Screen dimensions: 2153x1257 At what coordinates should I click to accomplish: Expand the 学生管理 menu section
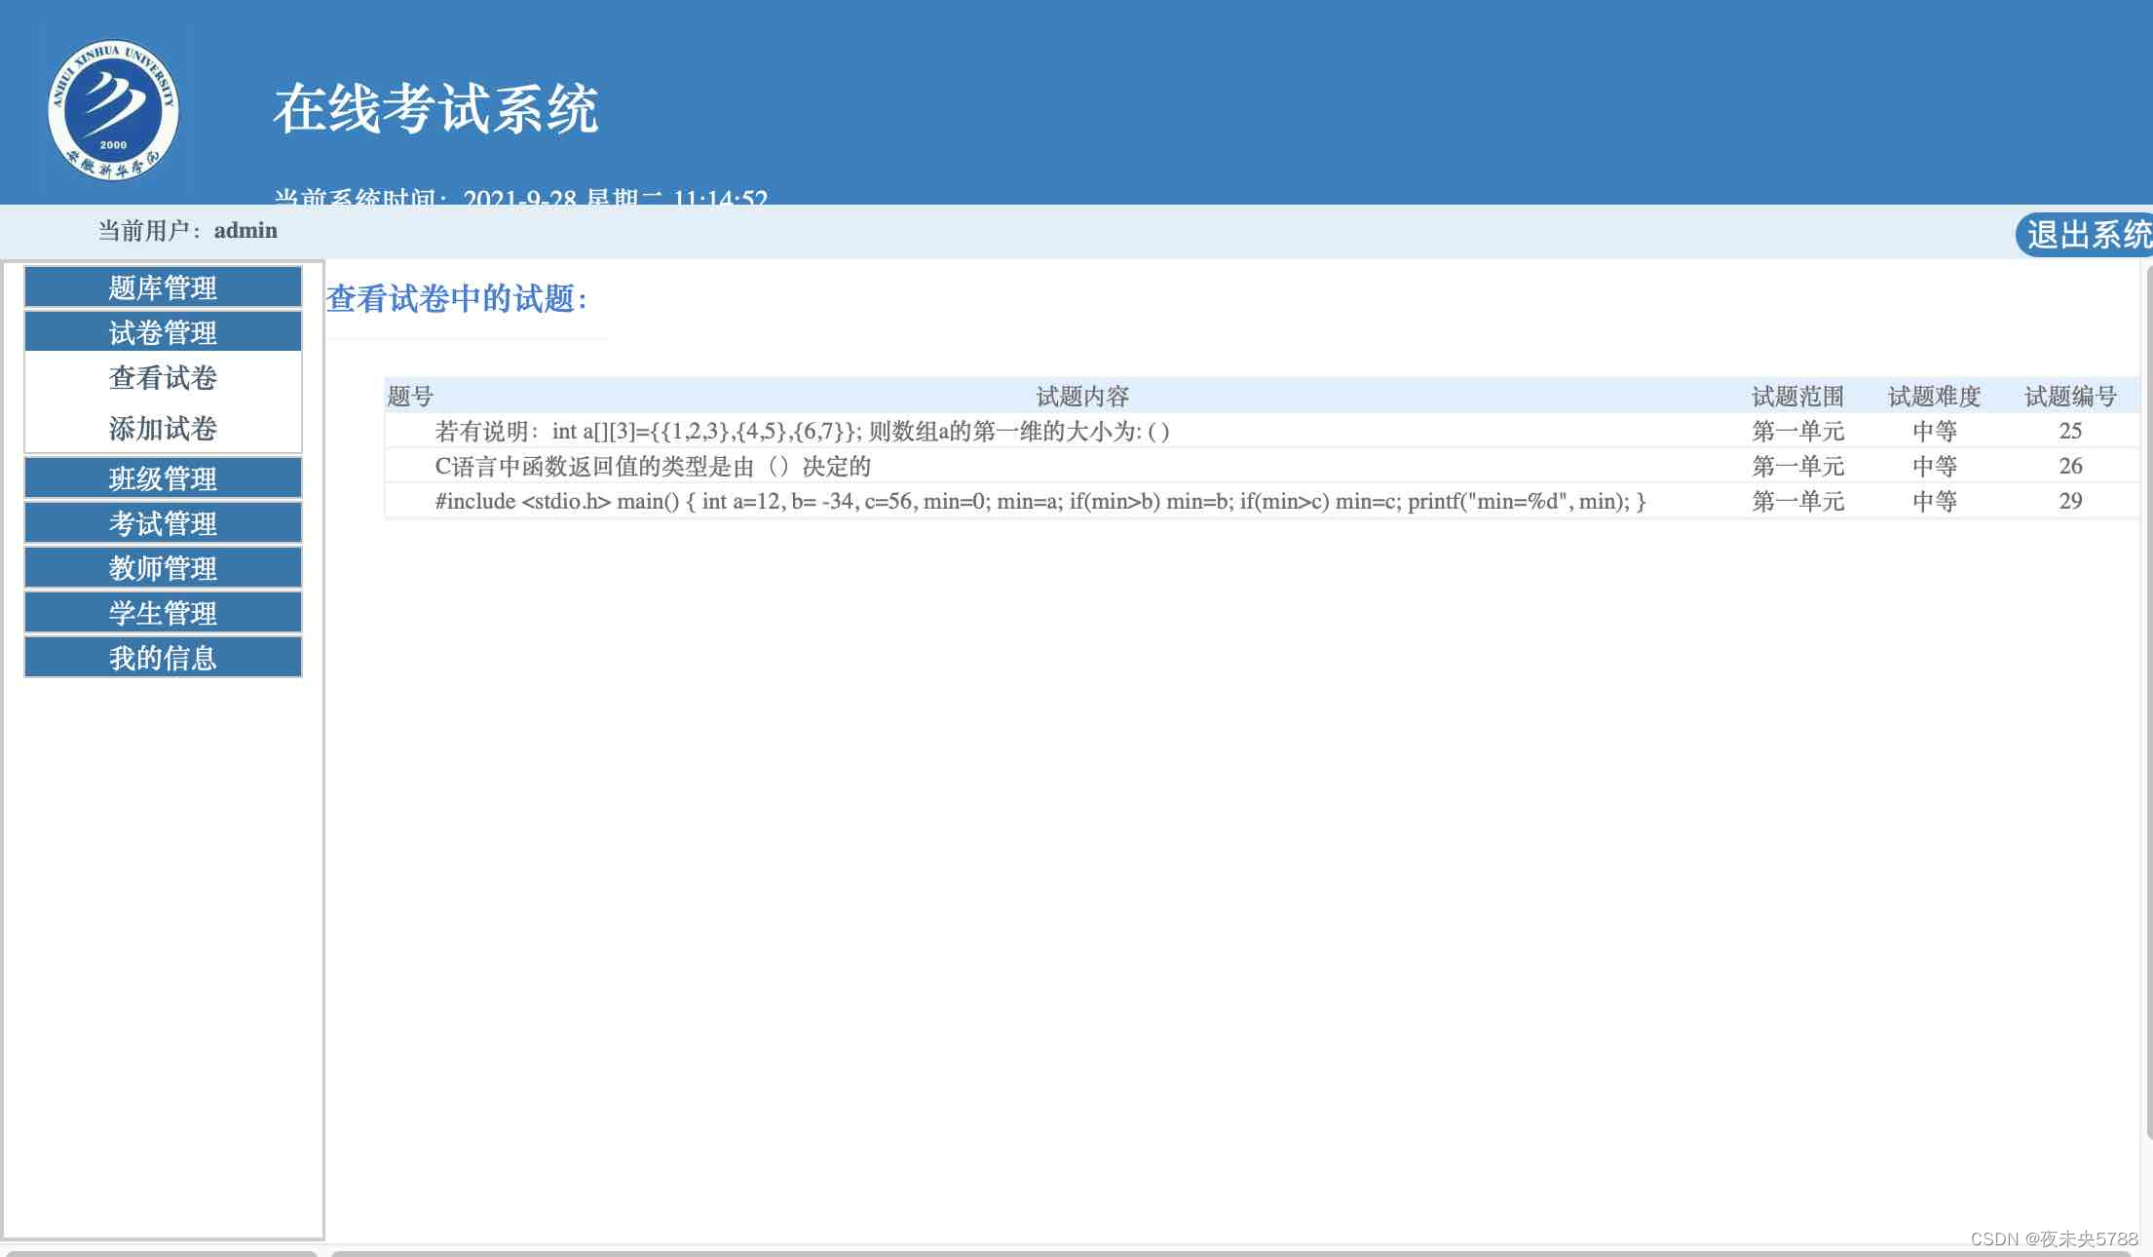pyautogui.click(x=163, y=613)
